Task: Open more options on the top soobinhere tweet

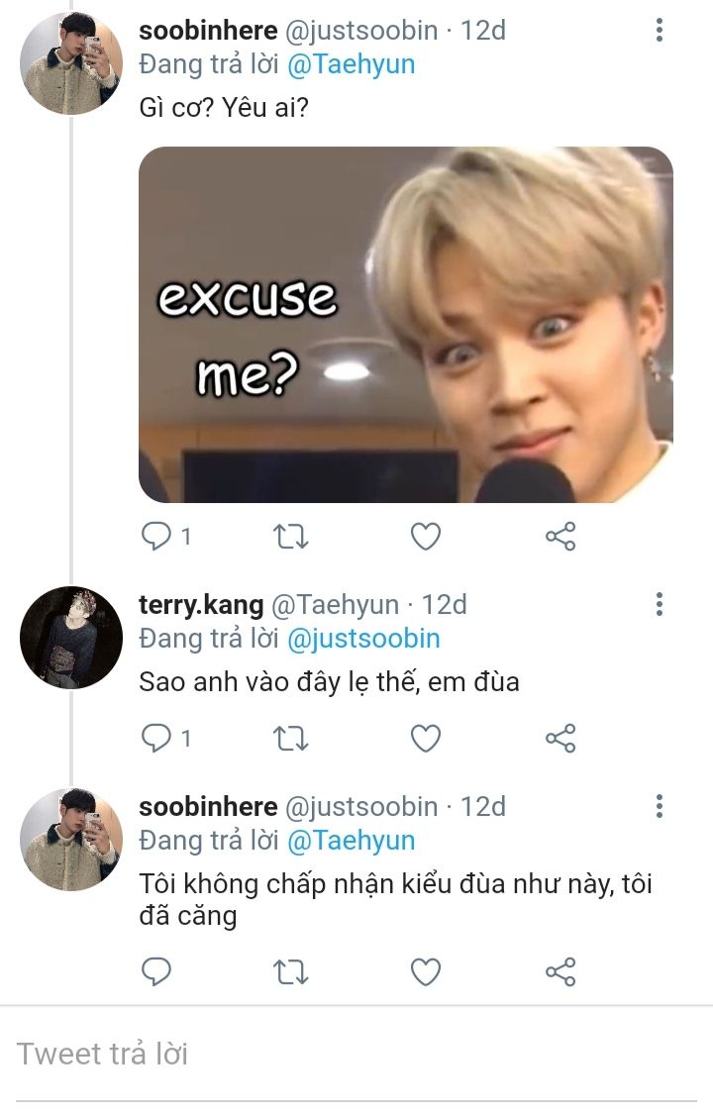Action: click(x=660, y=31)
